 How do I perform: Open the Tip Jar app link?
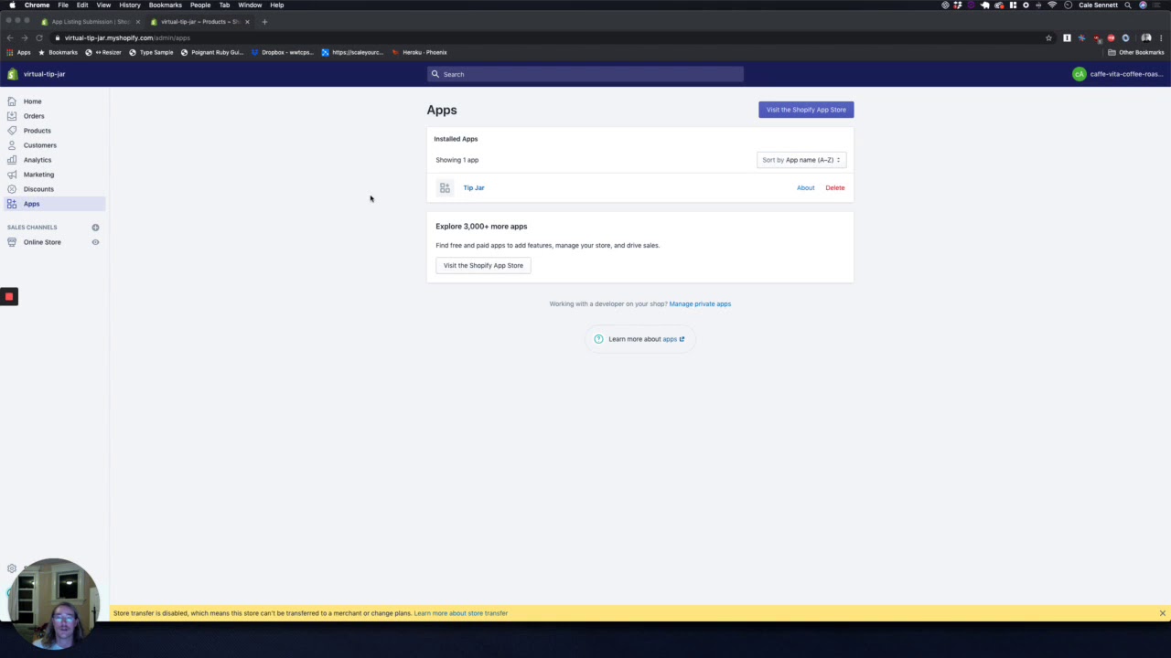474,187
